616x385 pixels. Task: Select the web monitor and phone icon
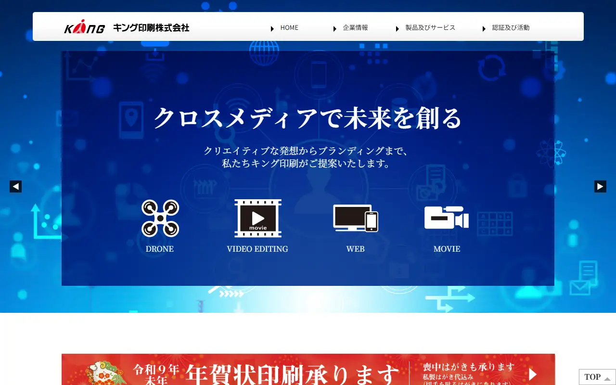(356, 218)
